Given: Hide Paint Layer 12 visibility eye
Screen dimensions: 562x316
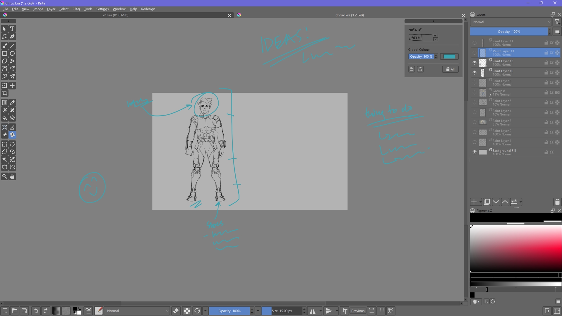Looking at the screenshot, I should pyautogui.click(x=474, y=63).
